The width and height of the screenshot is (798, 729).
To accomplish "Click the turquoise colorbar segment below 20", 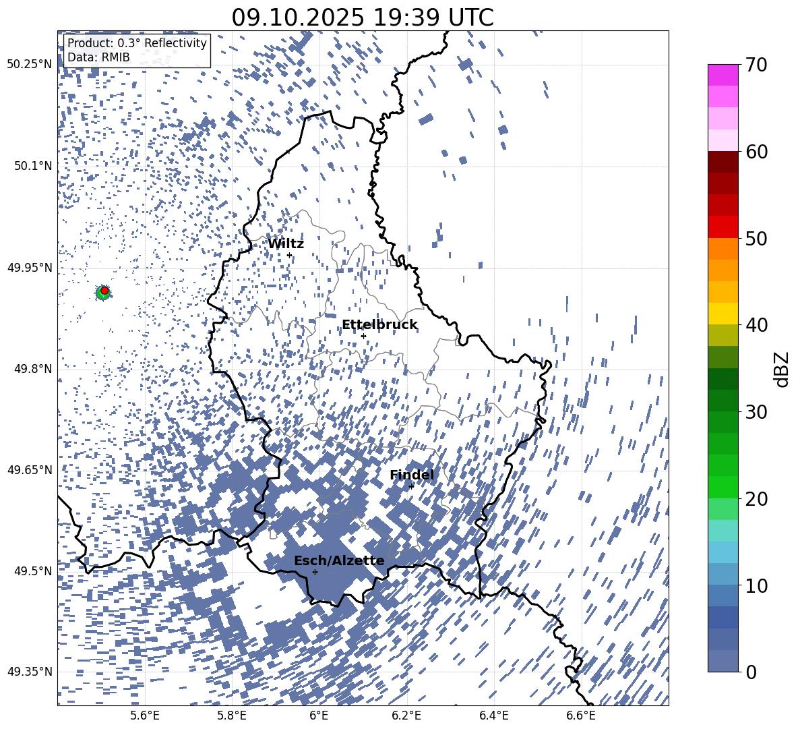I will click(723, 531).
